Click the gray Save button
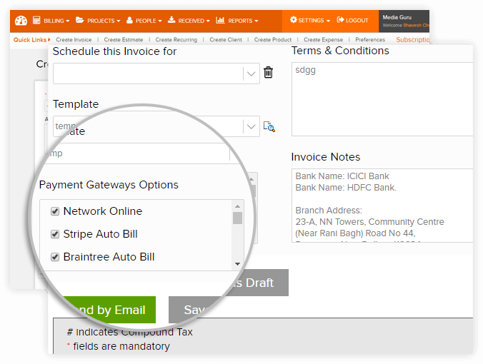 coord(194,310)
